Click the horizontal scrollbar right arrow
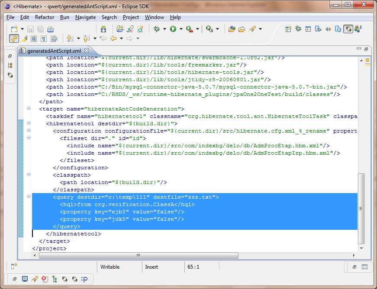Screen dimensions: 377x289 click(x=354, y=255)
